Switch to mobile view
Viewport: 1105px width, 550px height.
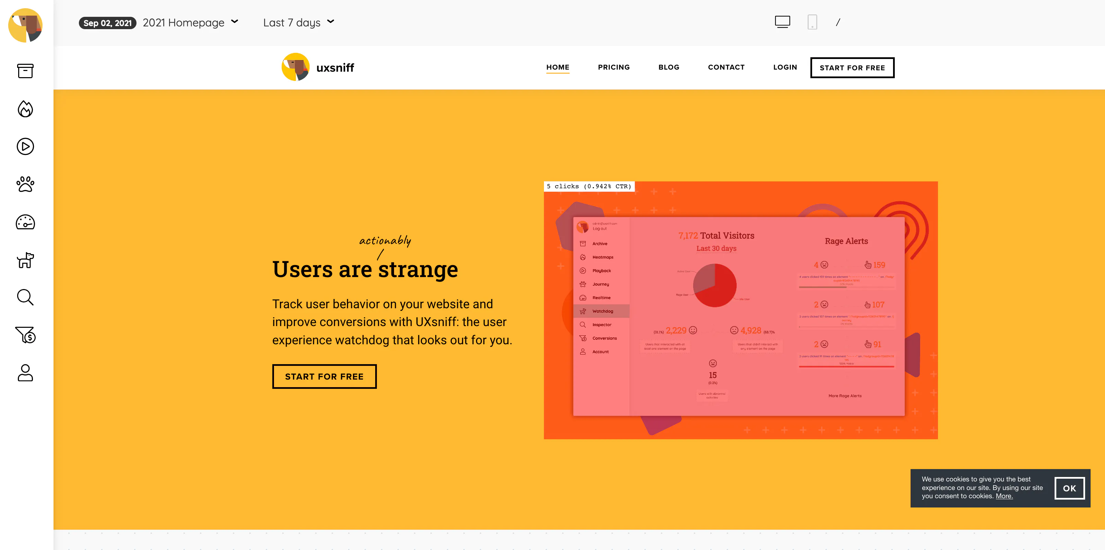pyautogui.click(x=812, y=22)
